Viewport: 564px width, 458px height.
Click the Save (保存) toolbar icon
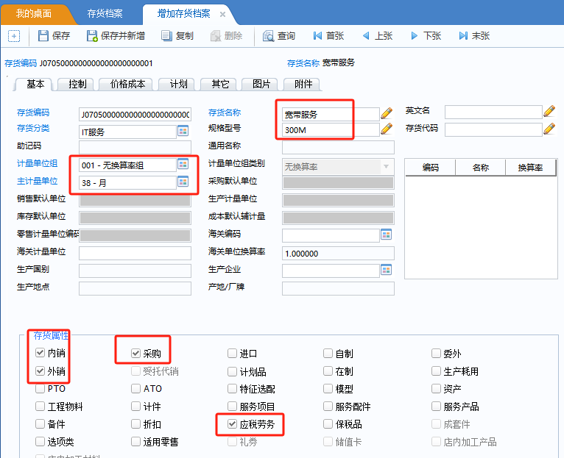click(43, 36)
